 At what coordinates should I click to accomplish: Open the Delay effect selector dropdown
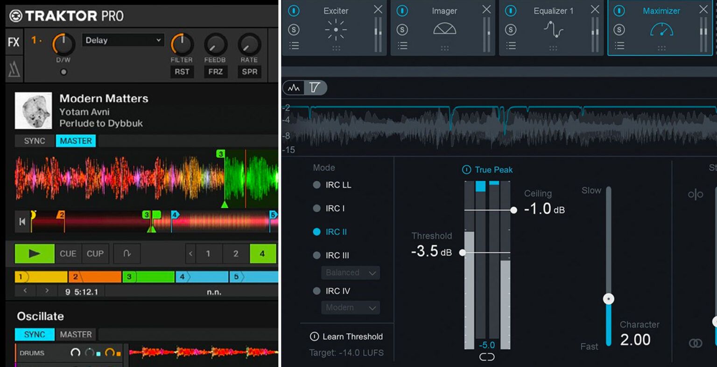tap(123, 40)
